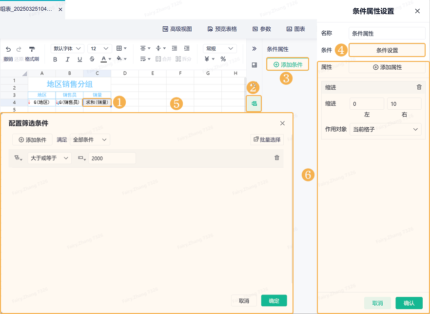Click 确定 in 配置筛选条件 dialog
The image size is (430, 314).
[x=274, y=301]
